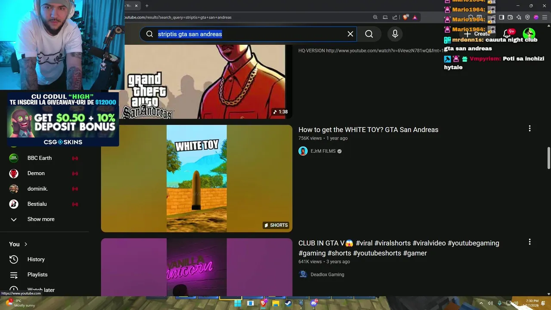Clear the YouTube search box with X
The height and width of the screenshot is (310, 551).
pyautogui.click(x=350, y=34)
